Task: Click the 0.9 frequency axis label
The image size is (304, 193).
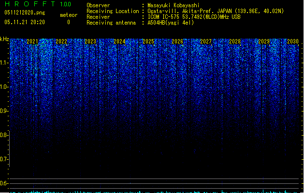Action: 4,111
